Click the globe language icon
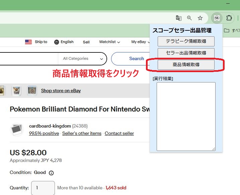Viewport: 240px width, 195px height. 57,42
